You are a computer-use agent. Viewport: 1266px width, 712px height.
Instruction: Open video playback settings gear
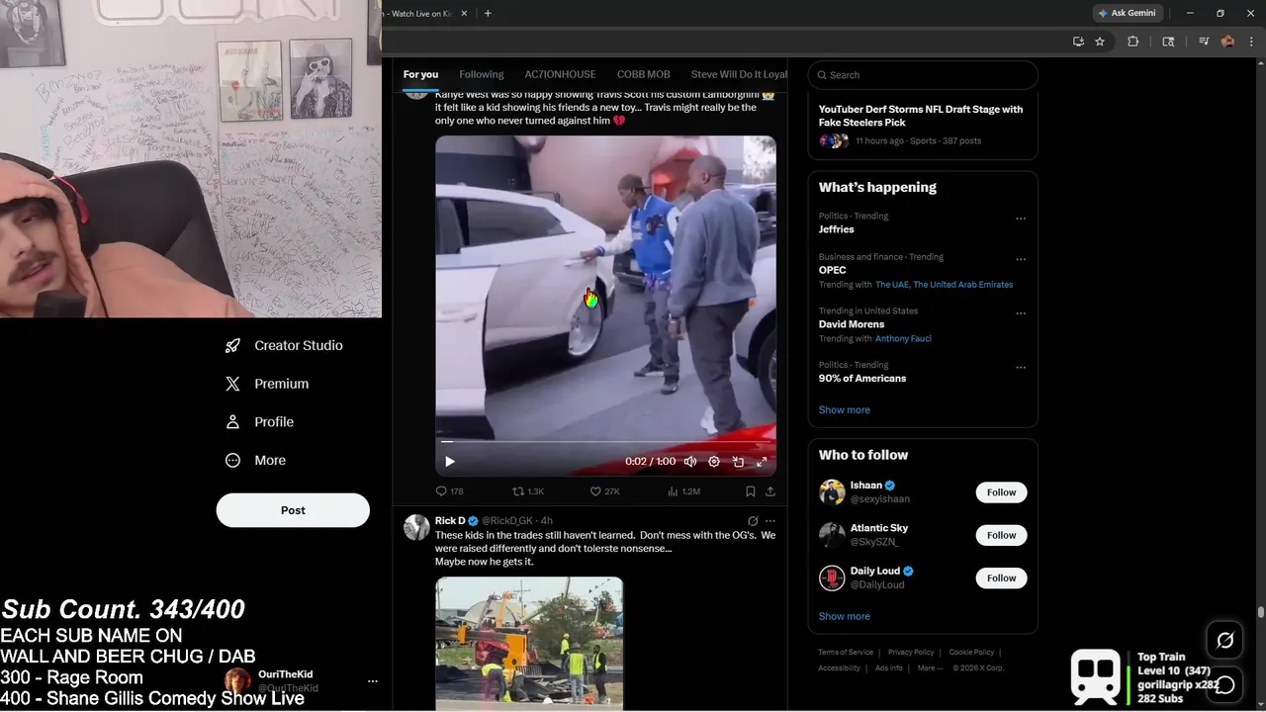[x=714, y=462]
